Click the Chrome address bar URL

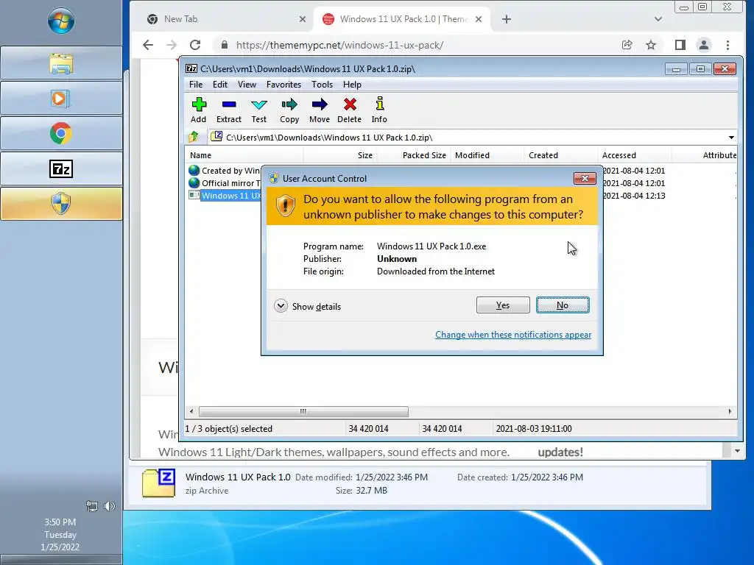(339, 45)
